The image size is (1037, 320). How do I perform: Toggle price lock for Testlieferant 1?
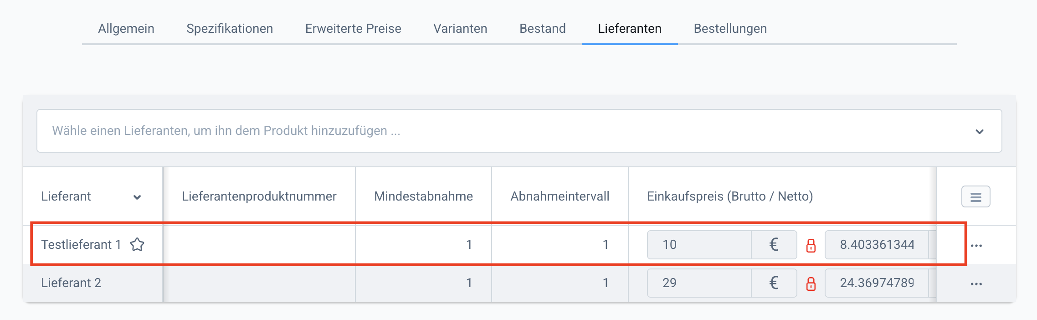[x=811, y=245]
